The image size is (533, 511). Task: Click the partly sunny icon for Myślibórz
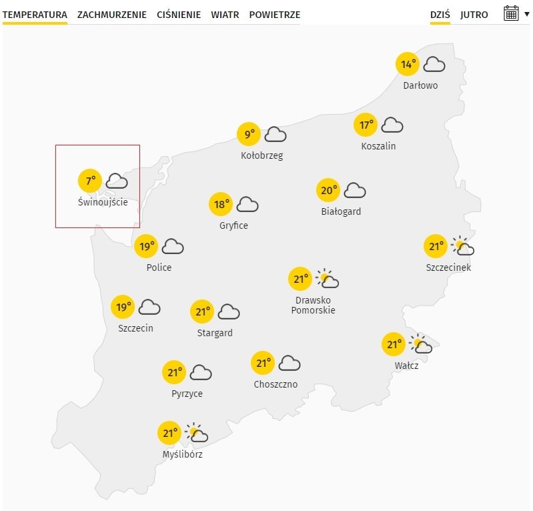point(197,432)
